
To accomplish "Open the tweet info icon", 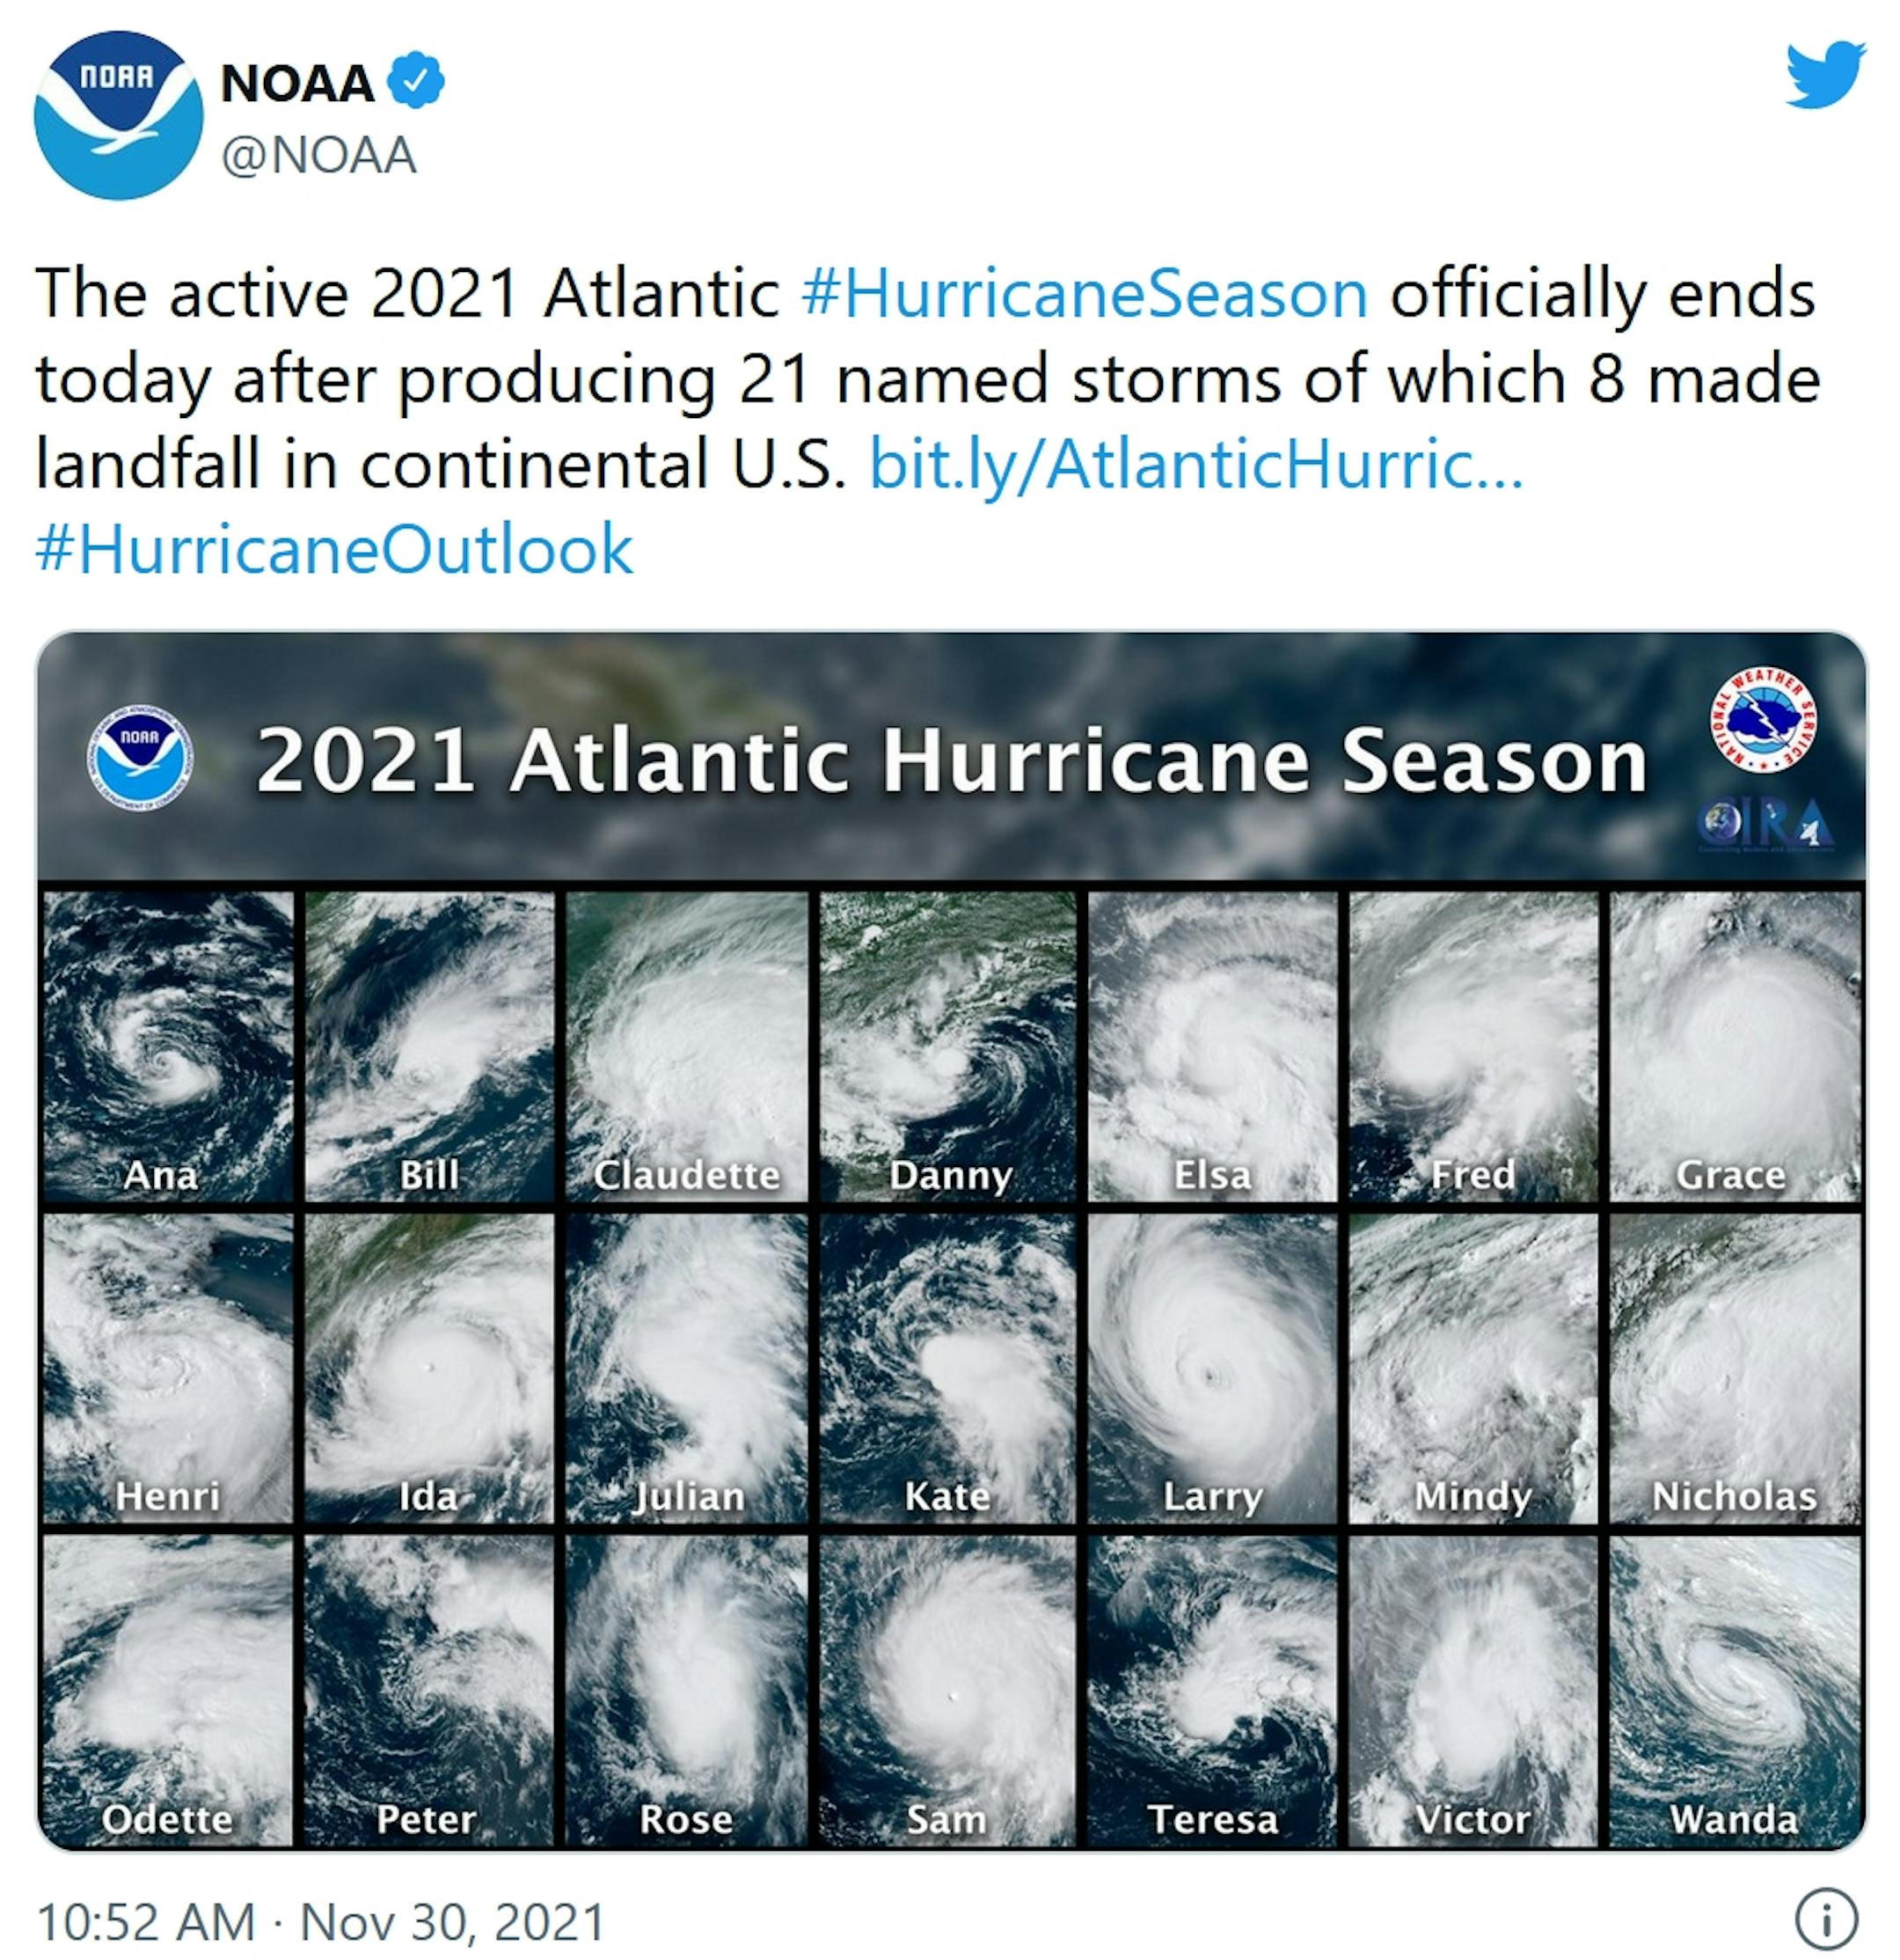I will (x=1826, y=1919).
